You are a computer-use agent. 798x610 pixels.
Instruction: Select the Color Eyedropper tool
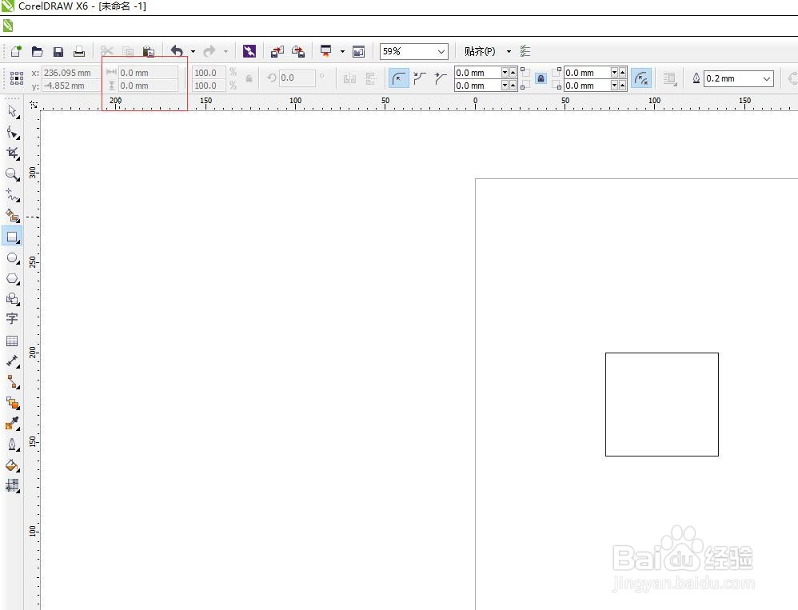coord(13,424)
